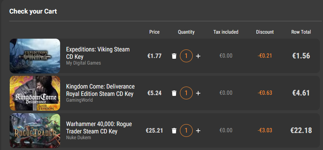Screen dimensions: 323x150
Task: Open Warhammer 40,000: Rogue Trader title link
Action: (99, 128)
